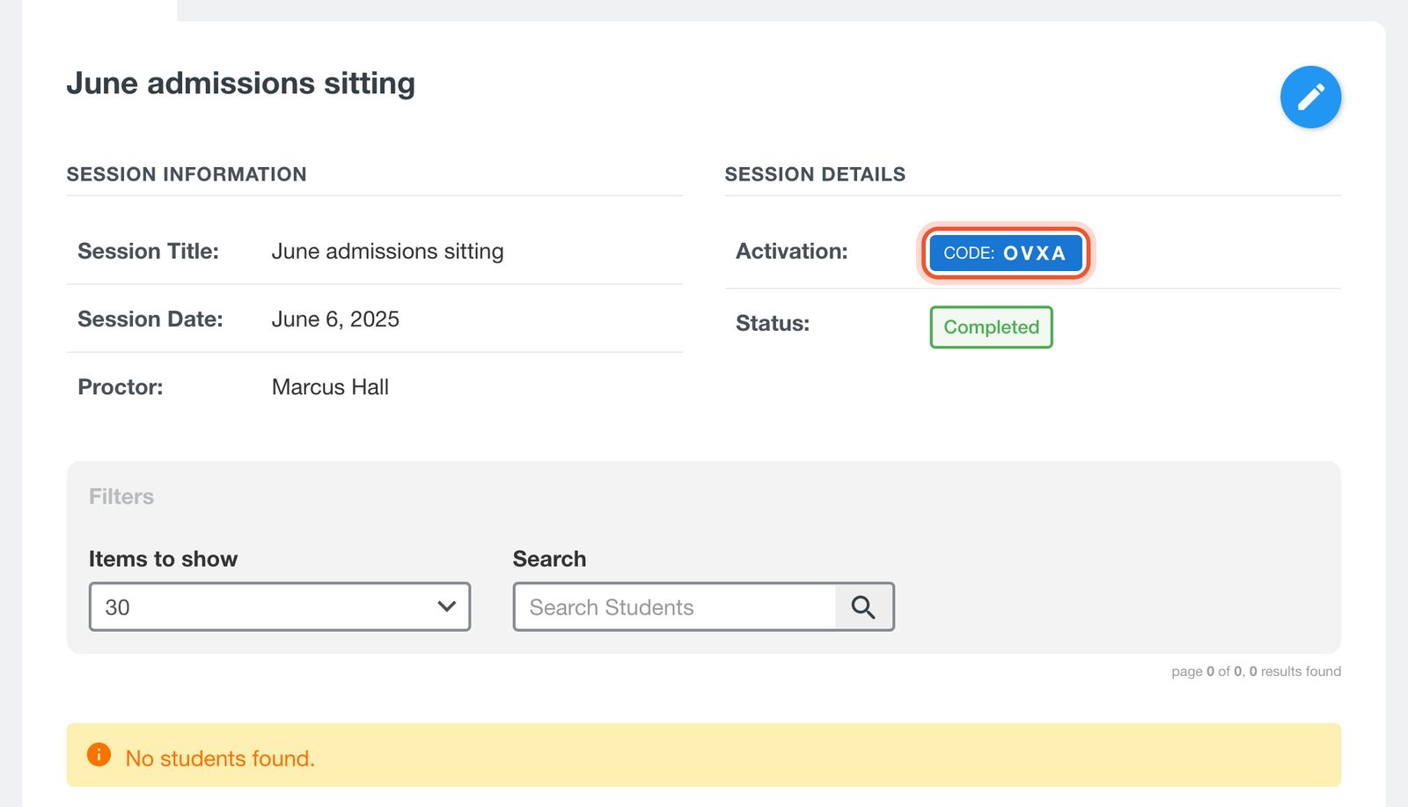Click the 'Session Date:' field label
Screen dimensions: 1408x807
pos(150,319)
